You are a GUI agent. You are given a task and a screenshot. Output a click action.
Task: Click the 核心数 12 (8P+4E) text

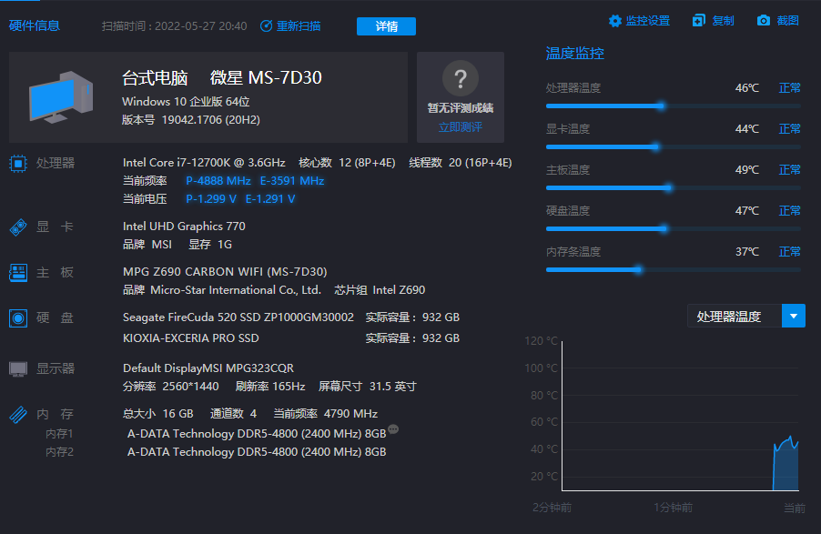click(x=347, y=163)
